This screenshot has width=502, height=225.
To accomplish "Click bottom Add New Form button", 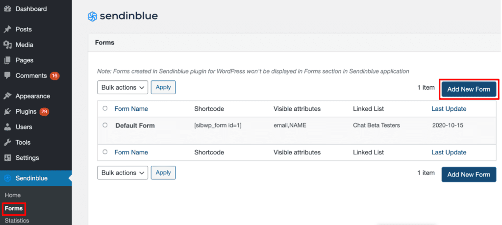I will [469, 175].
